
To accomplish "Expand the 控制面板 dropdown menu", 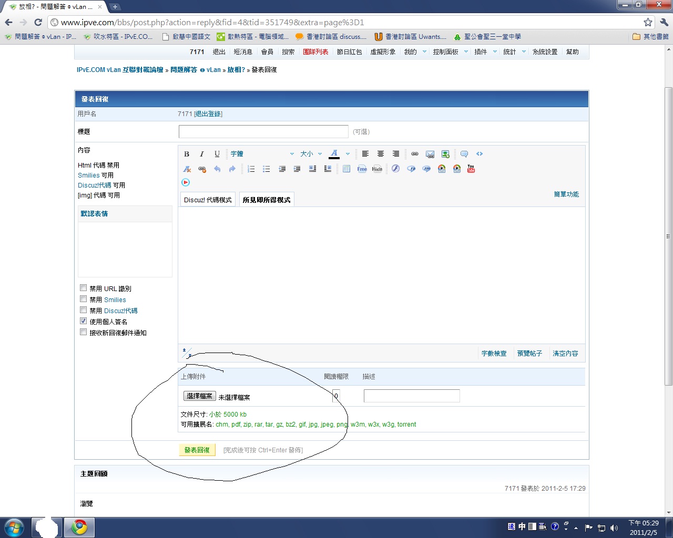I will [466, 51].
